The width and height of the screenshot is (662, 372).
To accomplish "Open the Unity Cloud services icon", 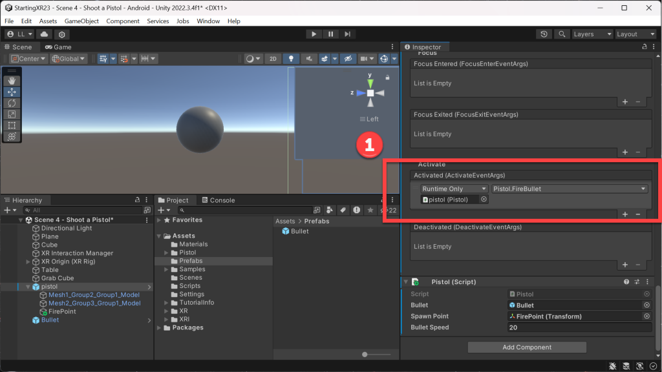I will click(x=45, y=34).
